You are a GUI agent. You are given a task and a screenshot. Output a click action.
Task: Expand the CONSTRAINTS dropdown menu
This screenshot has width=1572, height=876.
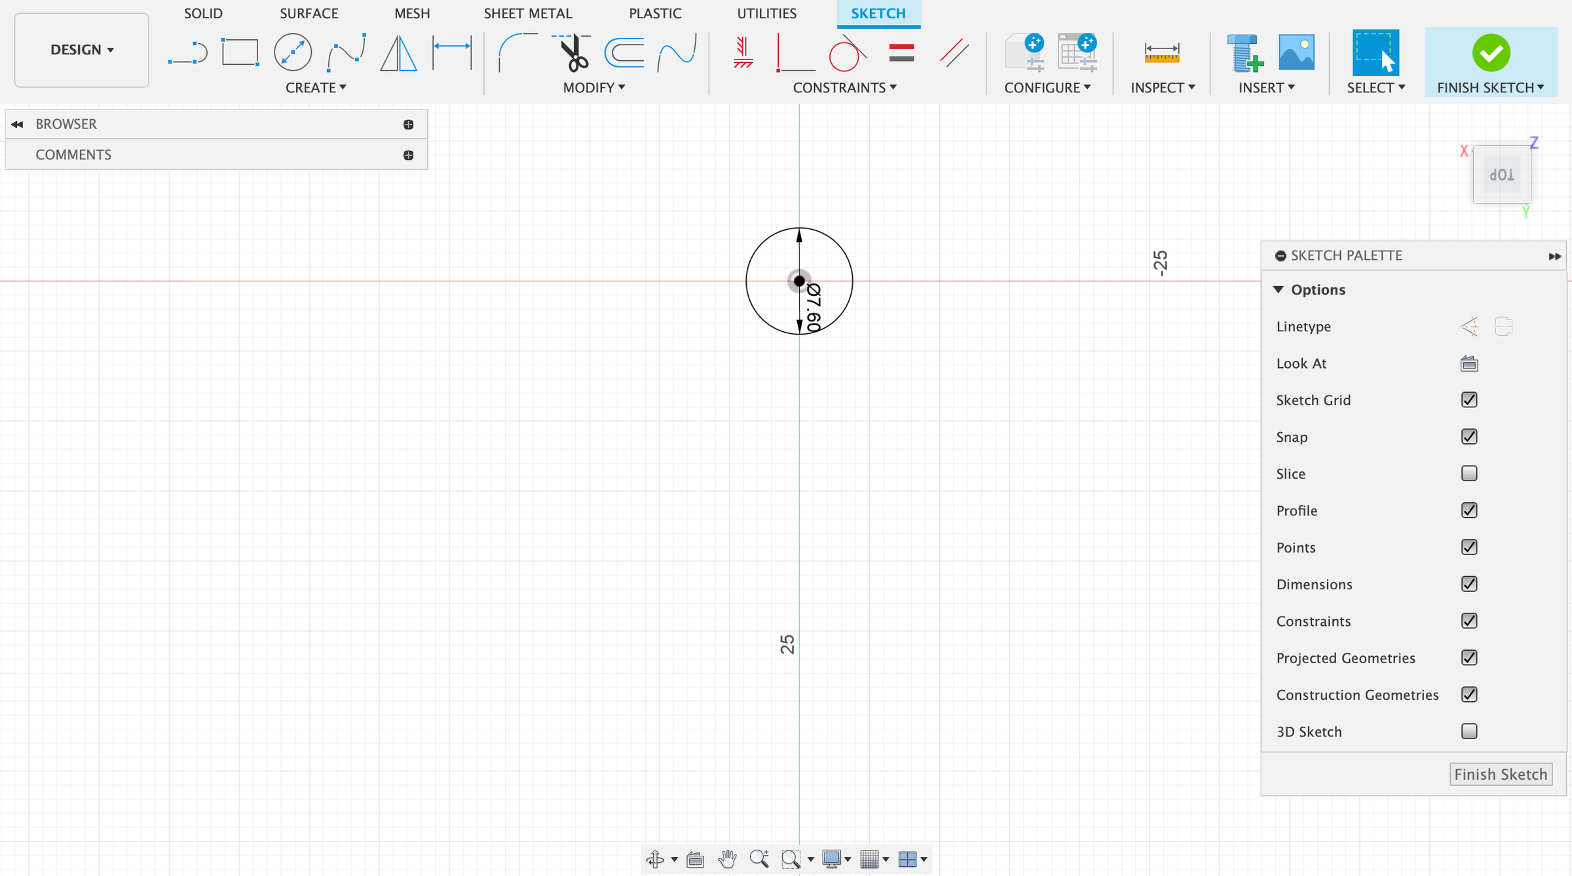(x=844, y=88)
